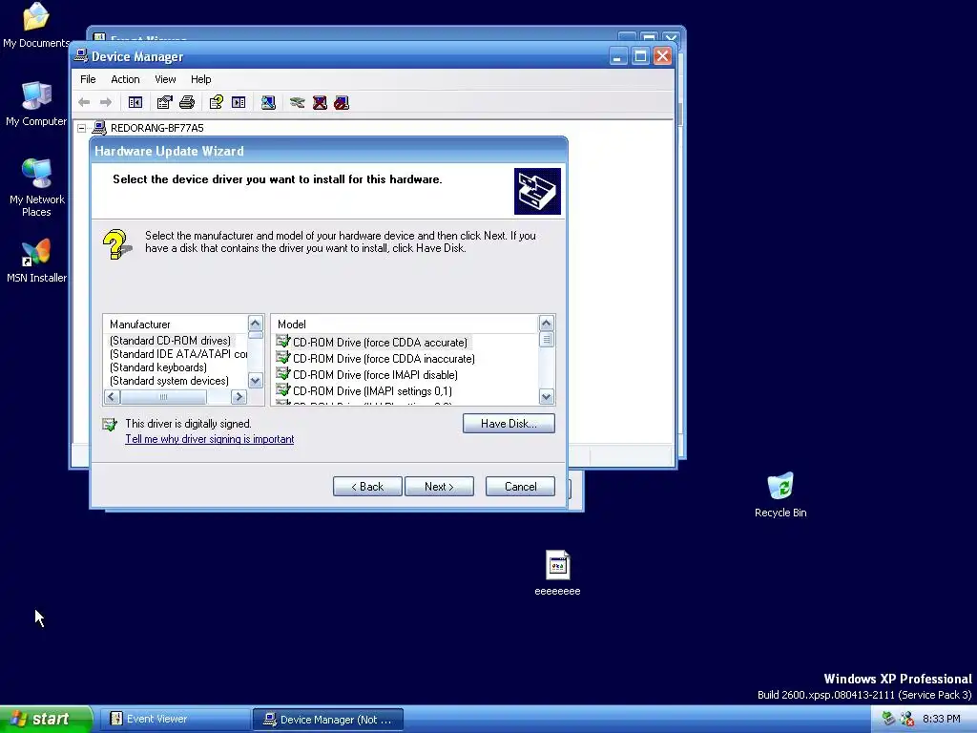This screenshot has height=733, width=977.
Task: Click the Device Manager taskbar button
Action: [328, 720]
